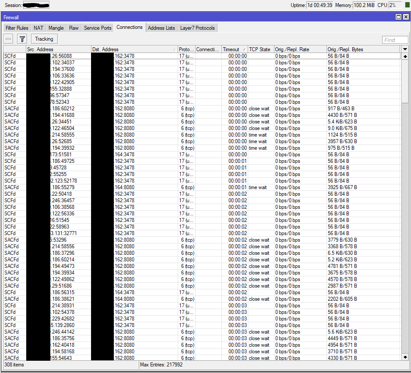Click the scroll up arrow

(405, 56)
